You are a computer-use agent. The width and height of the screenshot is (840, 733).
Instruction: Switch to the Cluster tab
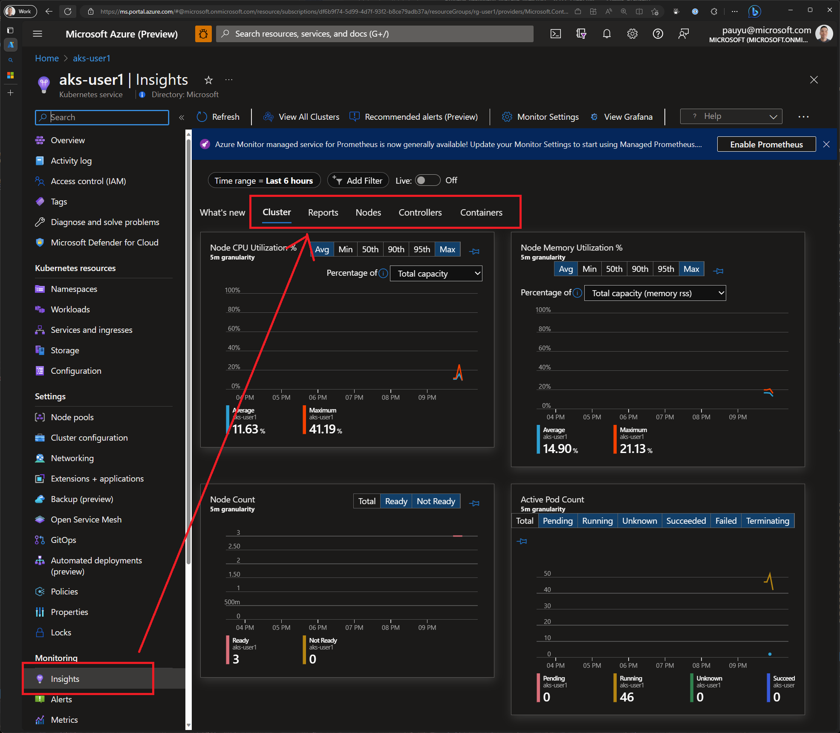(x=277, y=212)
